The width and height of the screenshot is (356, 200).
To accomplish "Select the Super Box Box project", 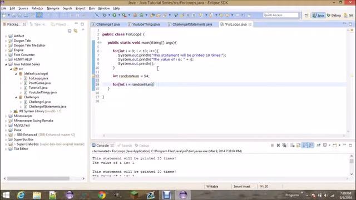I will point(23,139).
